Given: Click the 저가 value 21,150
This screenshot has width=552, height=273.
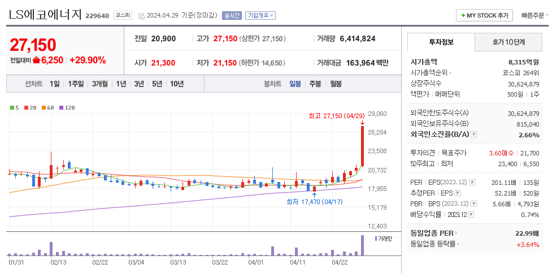Looking at the screenshot, I should tap(225, 63).
